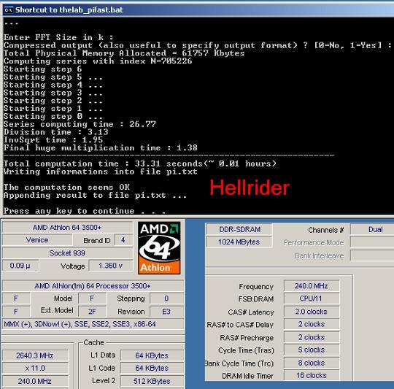Image resolution: width=394 pixels, height=389 pixels.
Task: Click the DRAM Idle Timer '16 clocks' value
Action: point(312,375)
